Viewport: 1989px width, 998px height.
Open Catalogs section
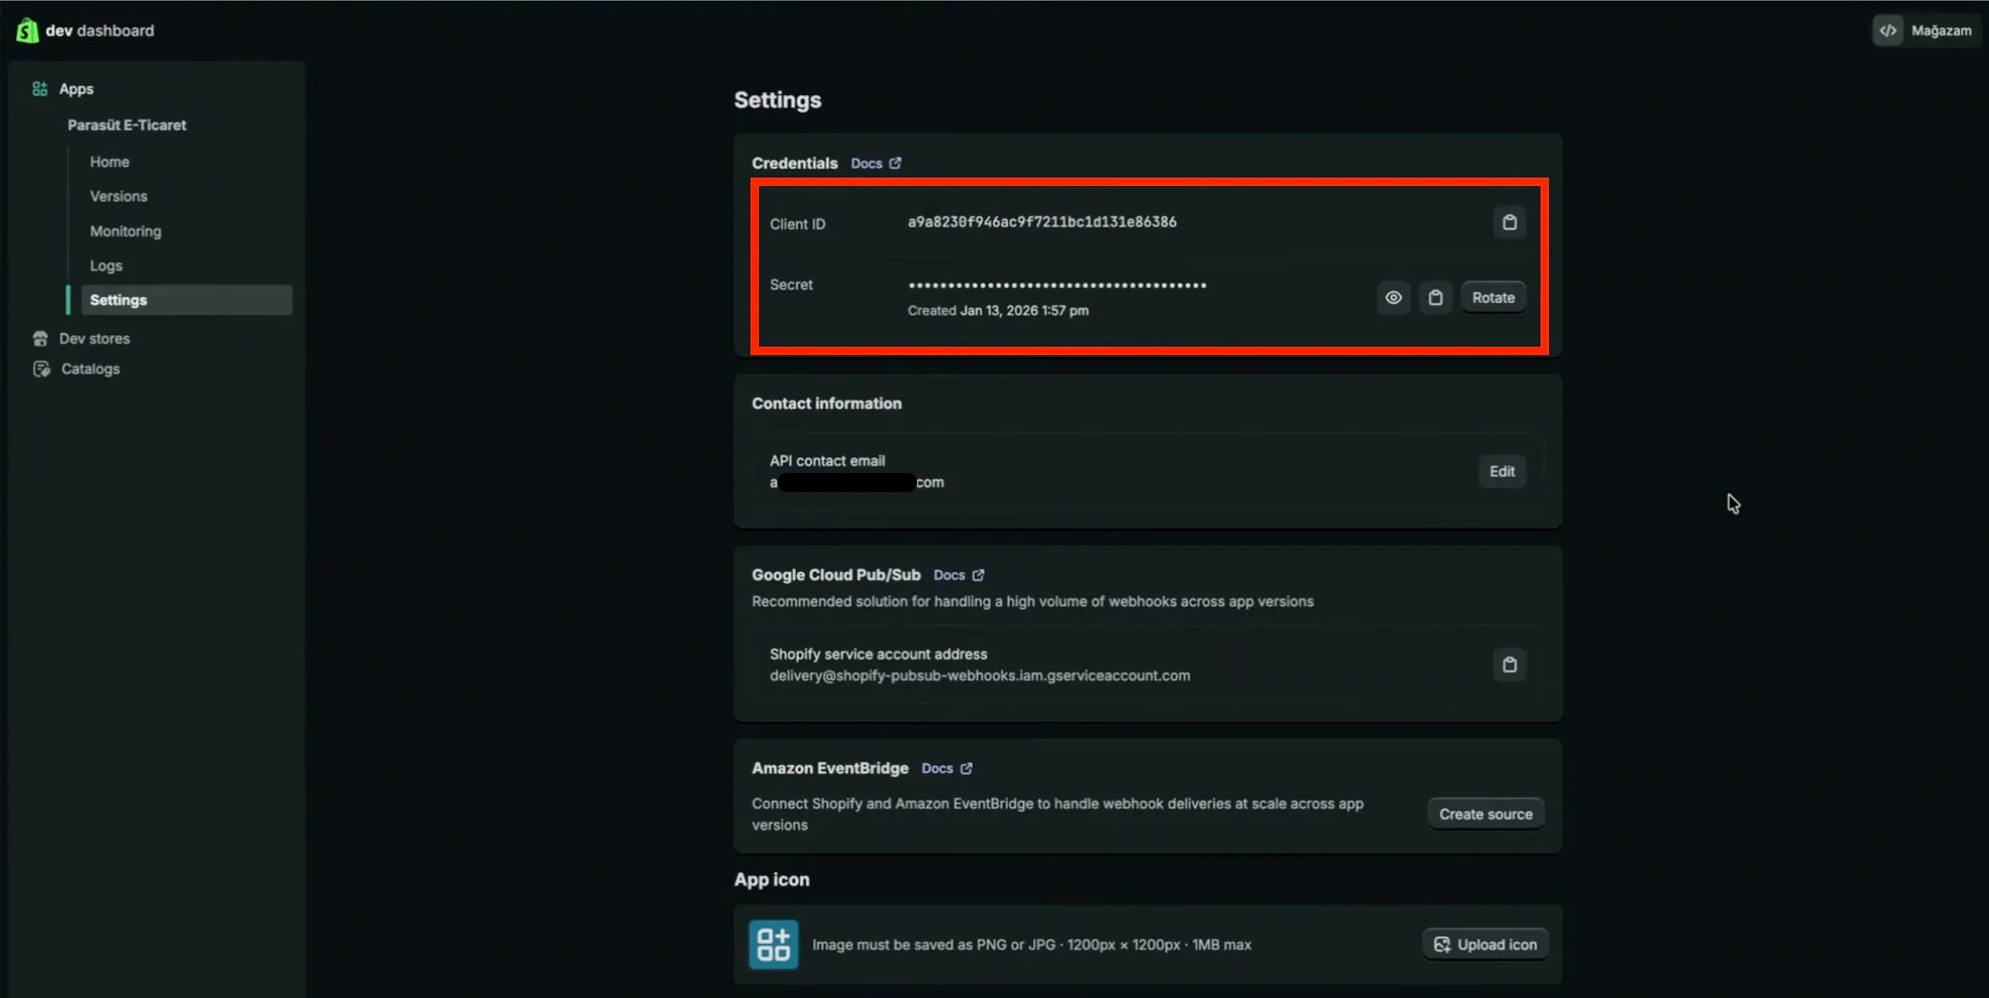[90, 369]
